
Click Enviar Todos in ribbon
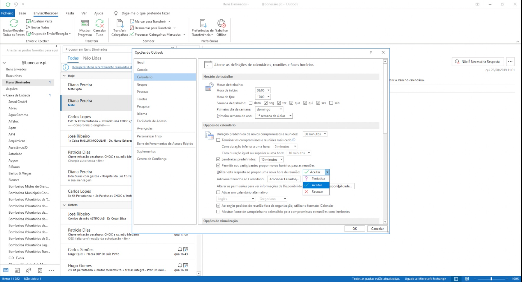pos(38,27)
